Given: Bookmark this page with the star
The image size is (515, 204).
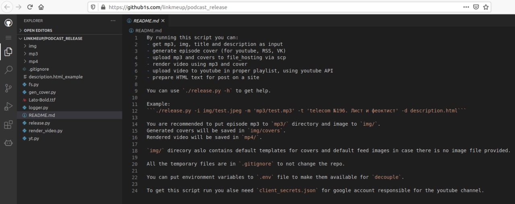Looking at the screenshot, I should tap(486, 7).
